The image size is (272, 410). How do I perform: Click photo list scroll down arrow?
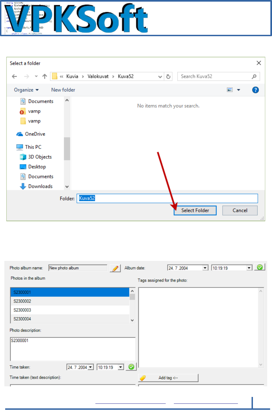[x=132, y=320]
